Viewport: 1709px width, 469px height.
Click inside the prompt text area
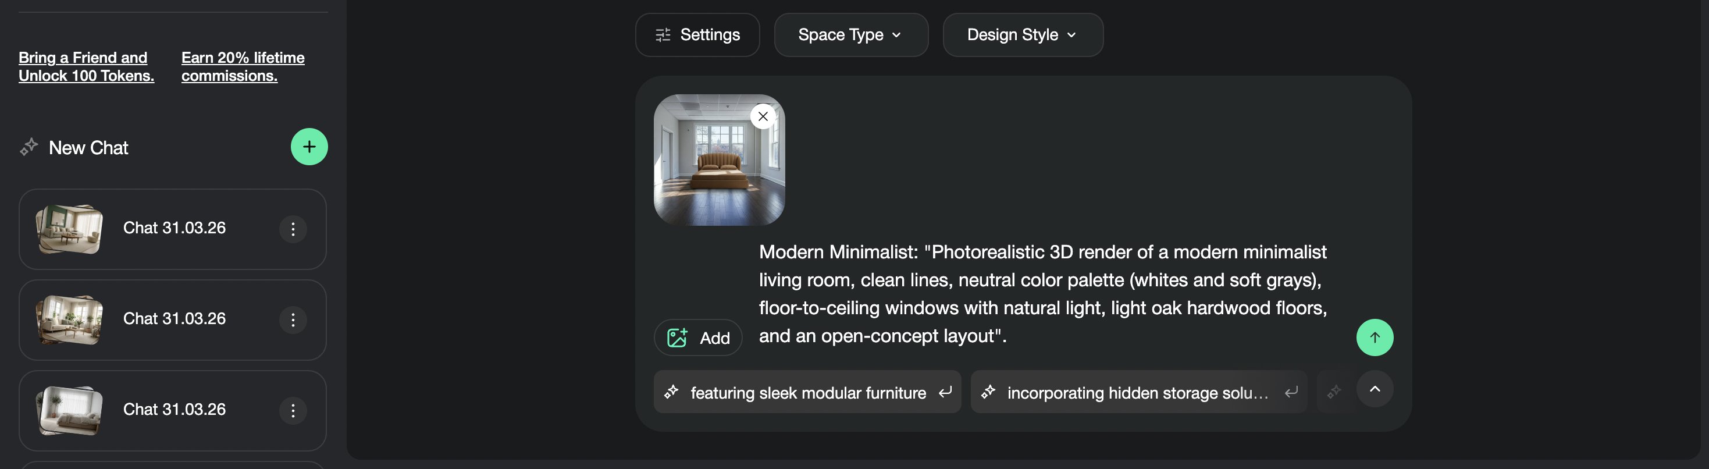(x=1042, y=293)
